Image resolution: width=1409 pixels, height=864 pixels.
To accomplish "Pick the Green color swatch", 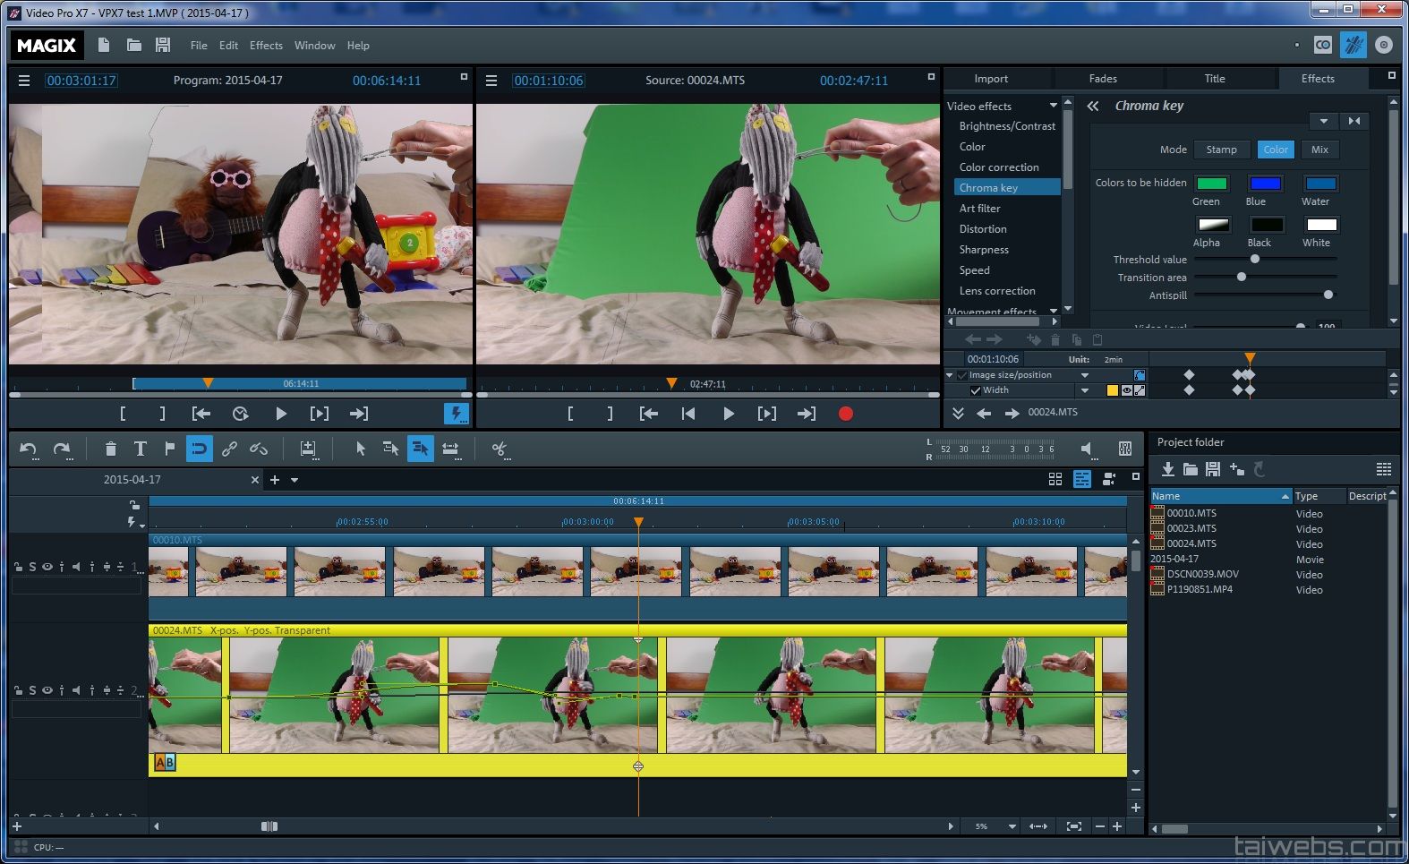I will 1211,184.
